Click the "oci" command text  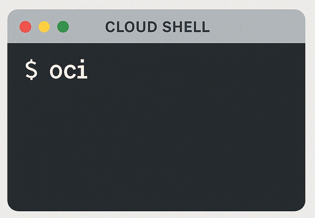click(68, 71)
